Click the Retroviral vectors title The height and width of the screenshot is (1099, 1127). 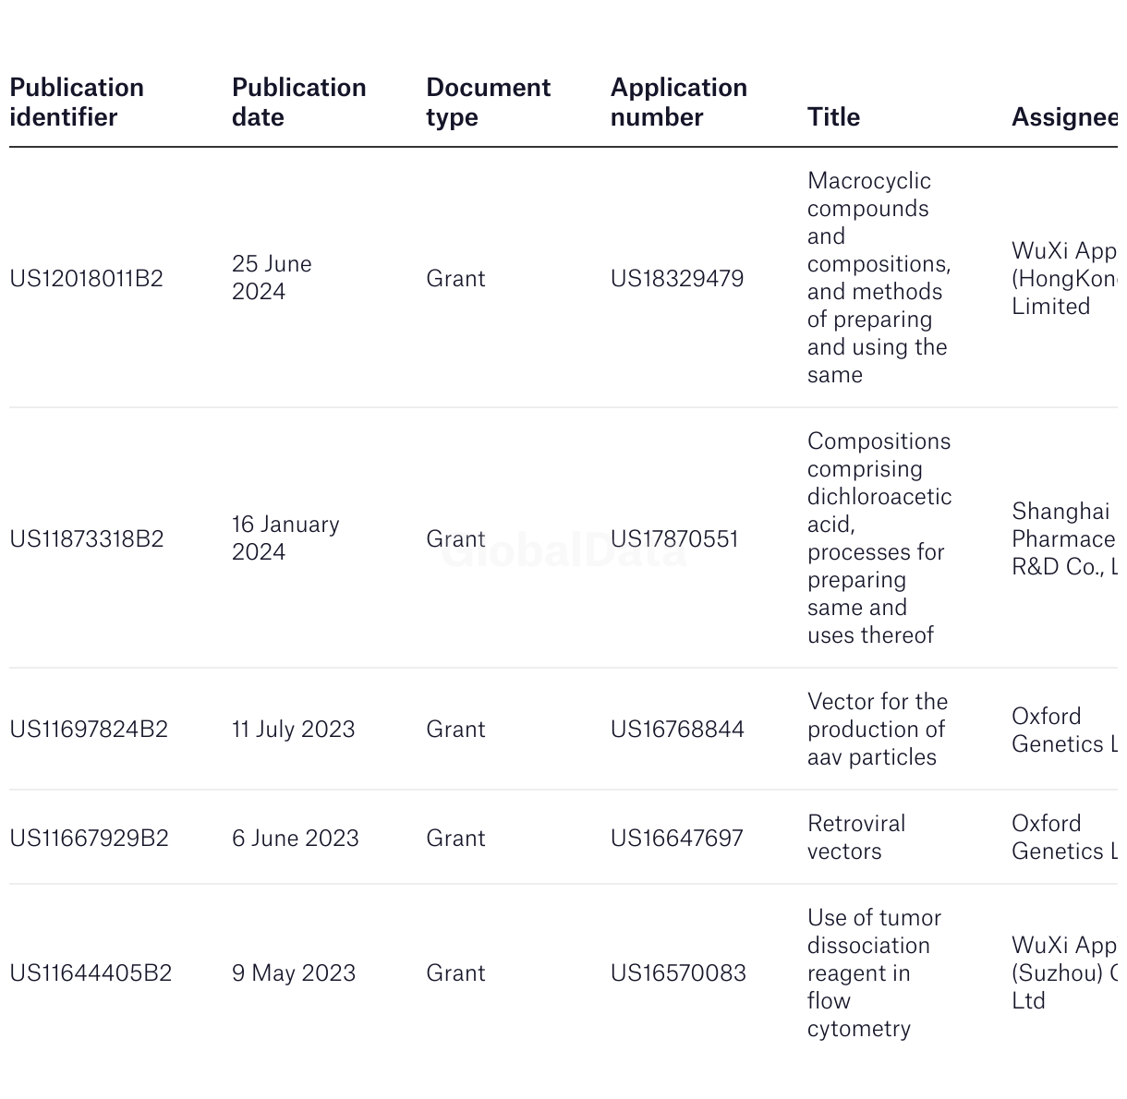pos(856,838)
